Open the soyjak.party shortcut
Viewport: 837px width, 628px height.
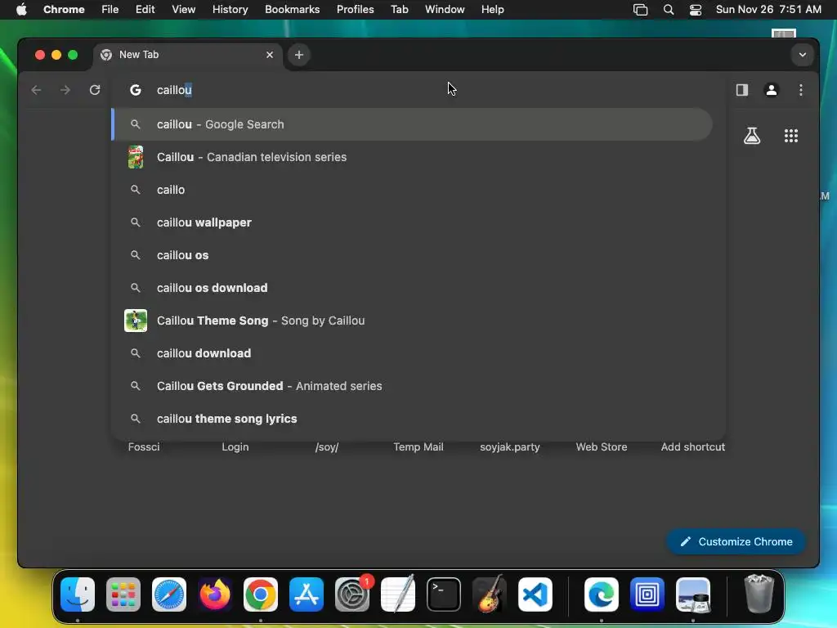(510, 447)
